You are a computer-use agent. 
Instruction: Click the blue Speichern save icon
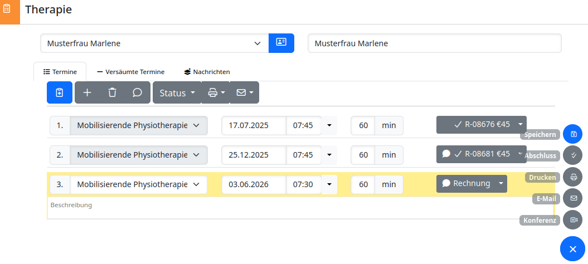(572, 134)
